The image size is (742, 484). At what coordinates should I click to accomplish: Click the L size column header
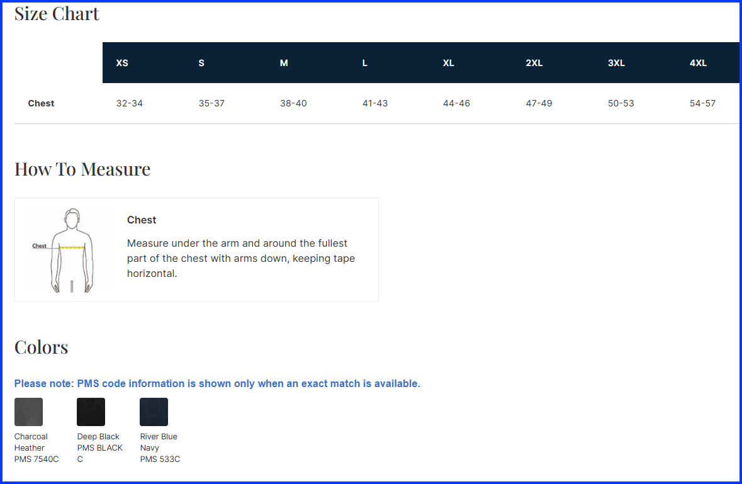365,63
